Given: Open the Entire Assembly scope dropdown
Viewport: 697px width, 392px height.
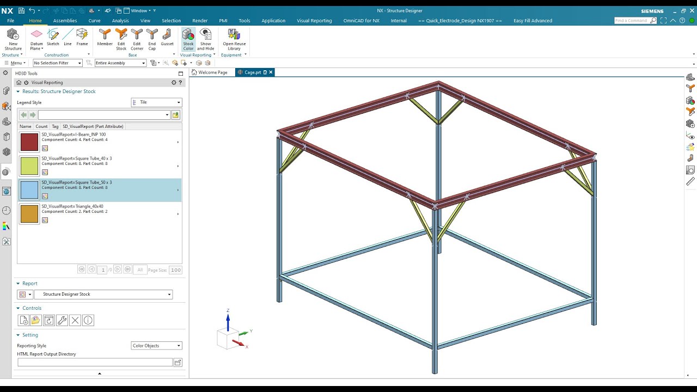Looking at the screenshot, I should coord(120,63).
